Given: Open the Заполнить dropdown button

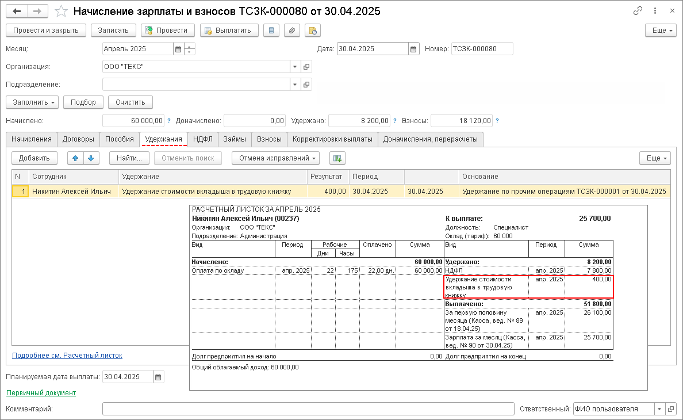Looking at the screenshot, I should point(32,102).
